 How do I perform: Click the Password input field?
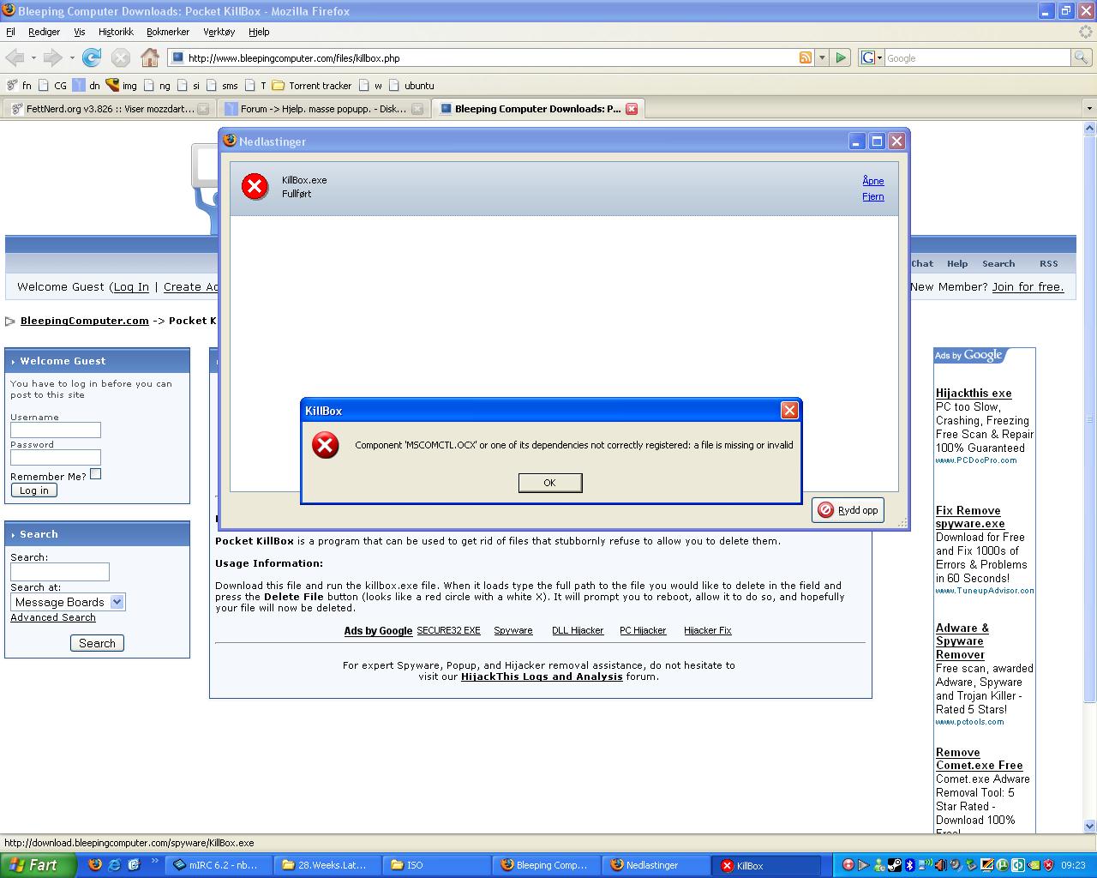pyautogui.click(x=56, y=458)
